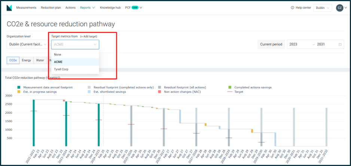Open the Target metrics from combo box

[75, 44]
